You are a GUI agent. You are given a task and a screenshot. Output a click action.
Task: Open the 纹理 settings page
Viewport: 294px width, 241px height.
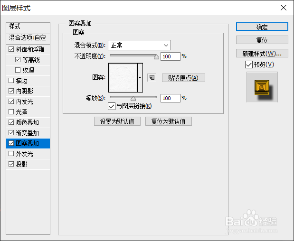(x=28, y=70)
